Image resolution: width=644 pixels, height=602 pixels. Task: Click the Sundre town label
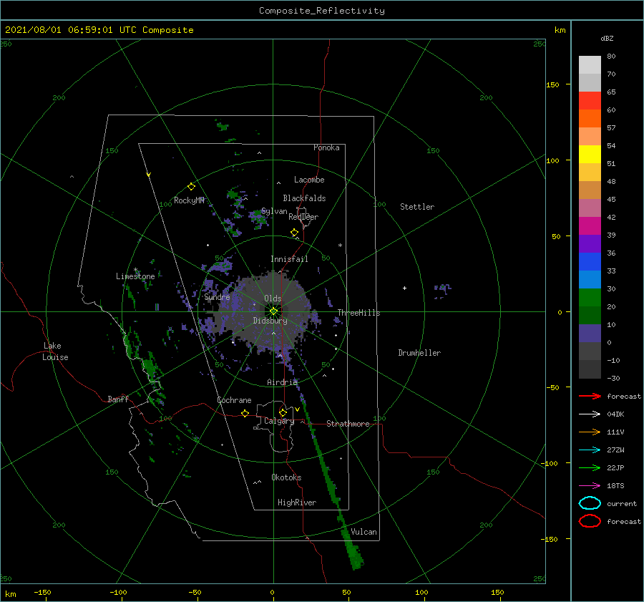click(x=217, y=297)
